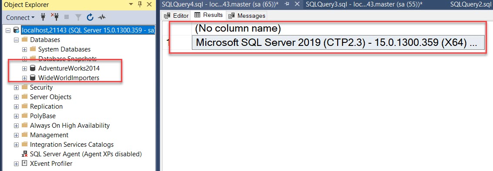493x171 pixels.
Task: Select SQL Server Agent (Agent XPs disabled)
Action: pos(86,154)
